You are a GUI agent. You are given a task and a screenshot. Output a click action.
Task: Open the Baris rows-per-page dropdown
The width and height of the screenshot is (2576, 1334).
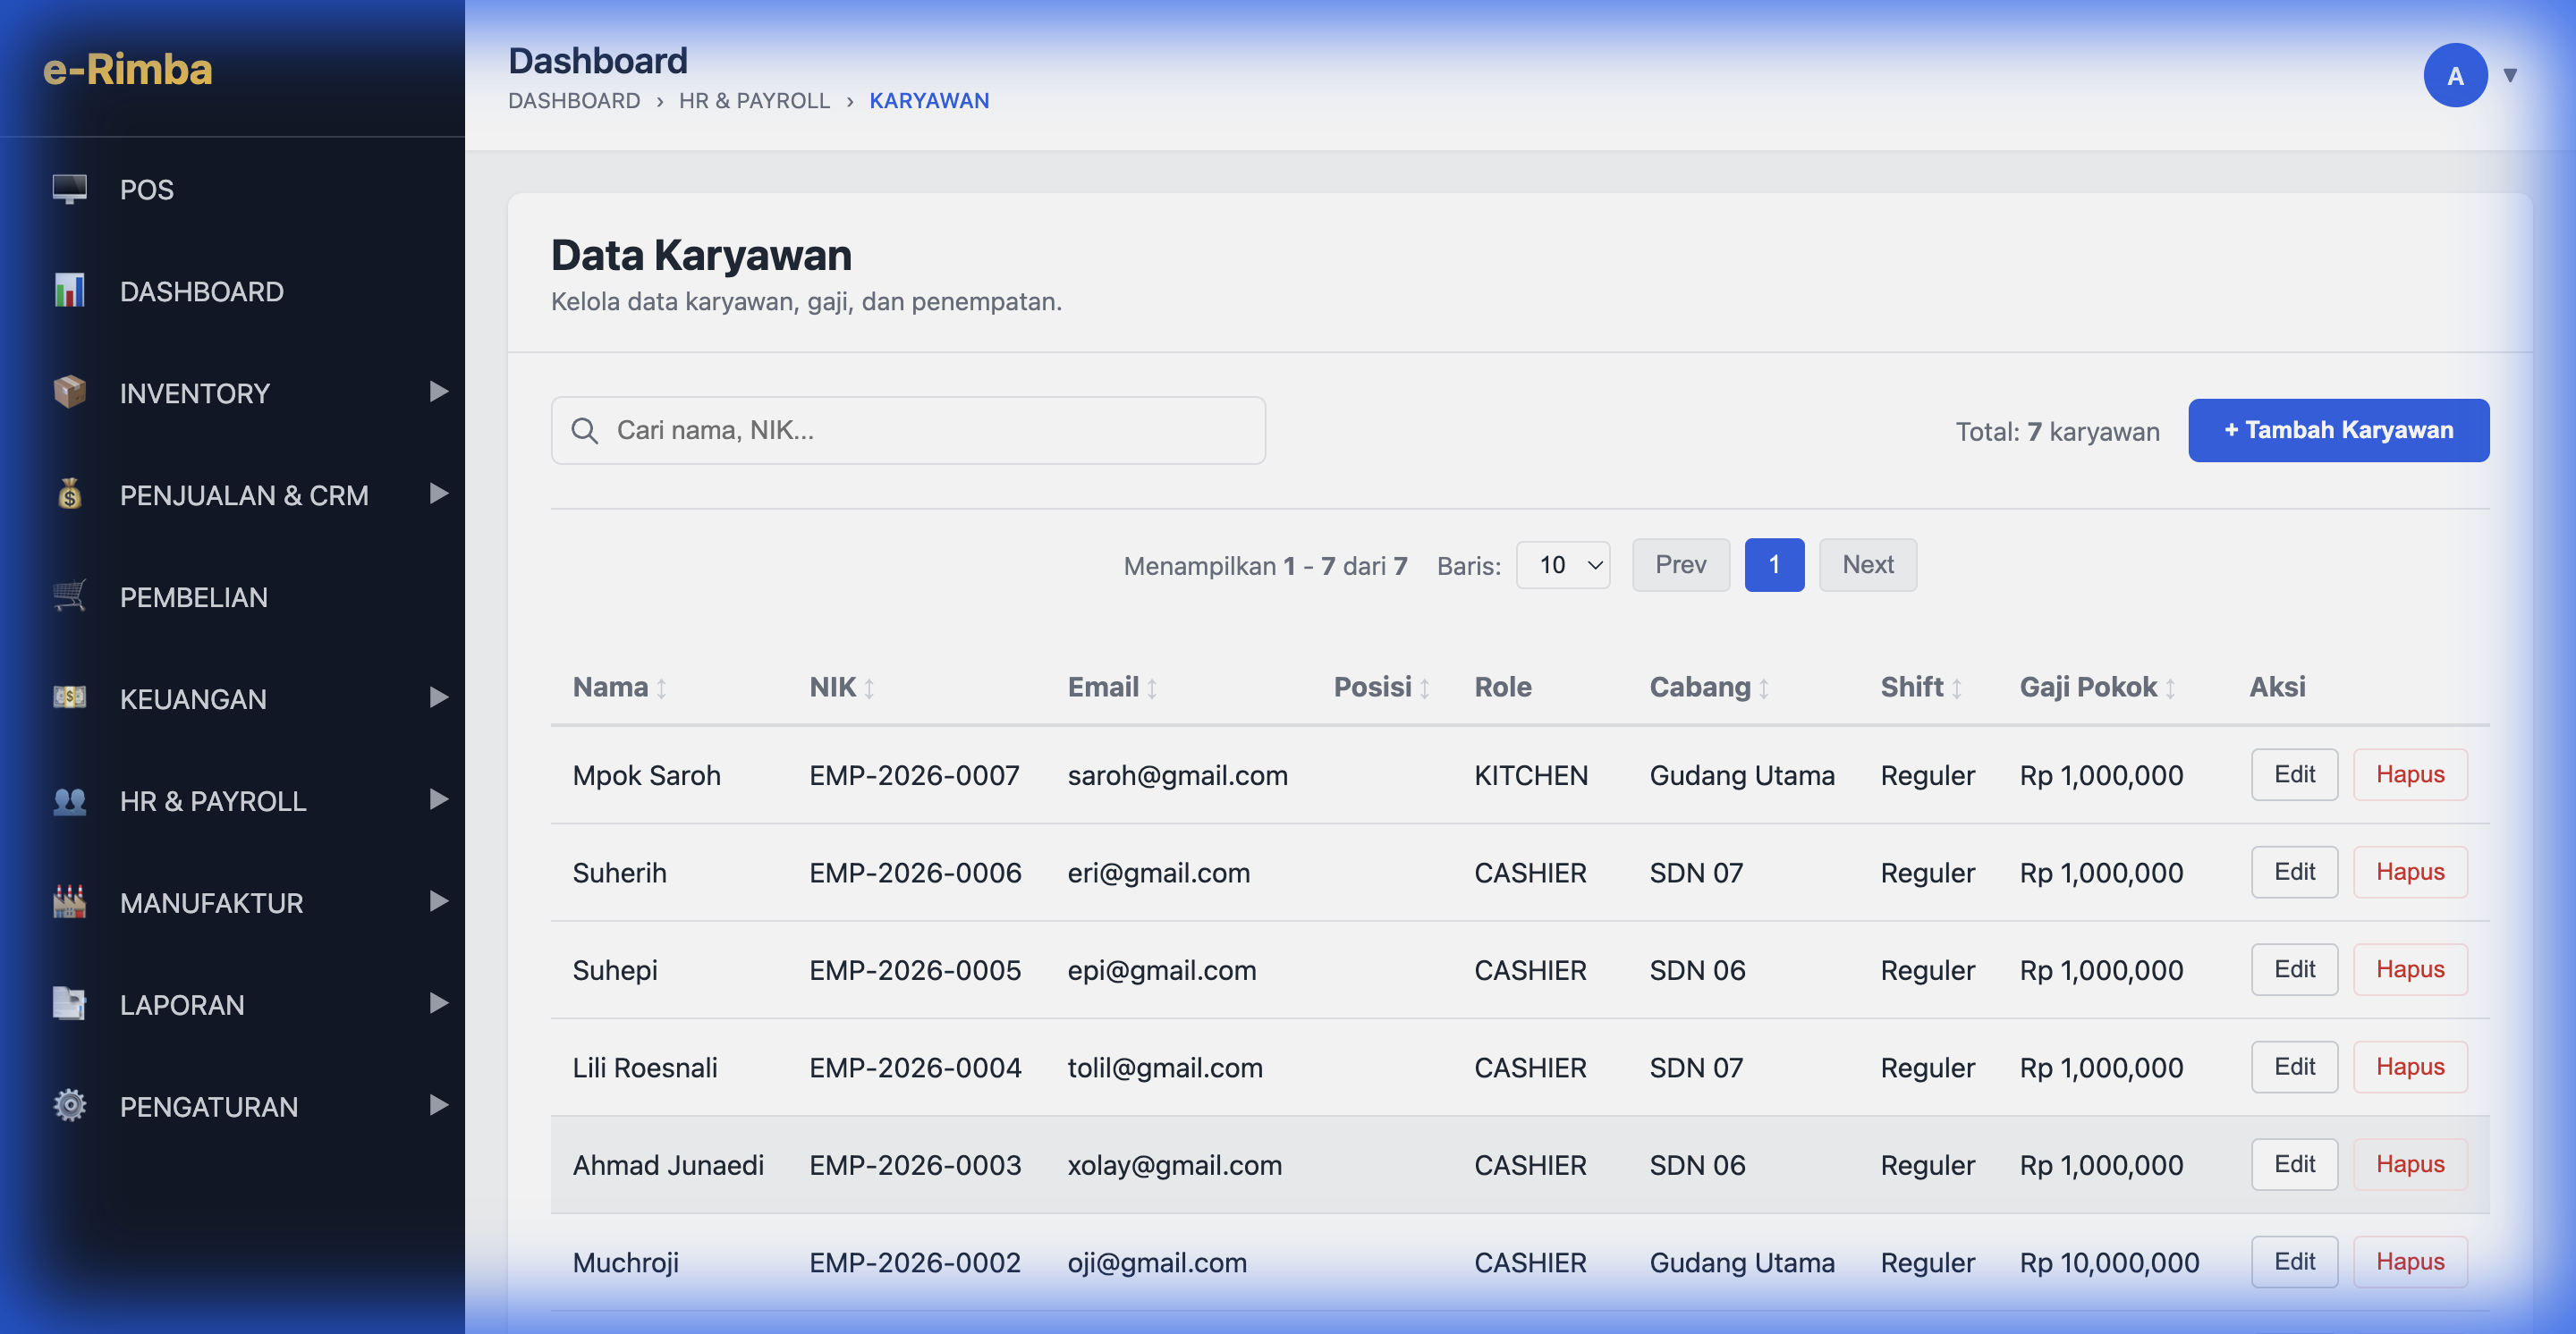[x=1563, y=566]
